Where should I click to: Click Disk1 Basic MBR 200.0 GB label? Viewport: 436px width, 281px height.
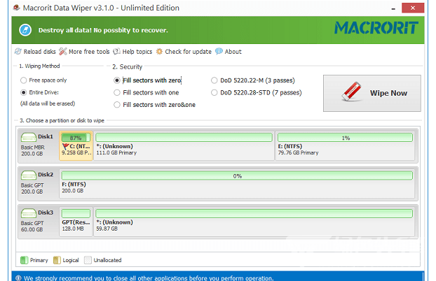point(32,150)
